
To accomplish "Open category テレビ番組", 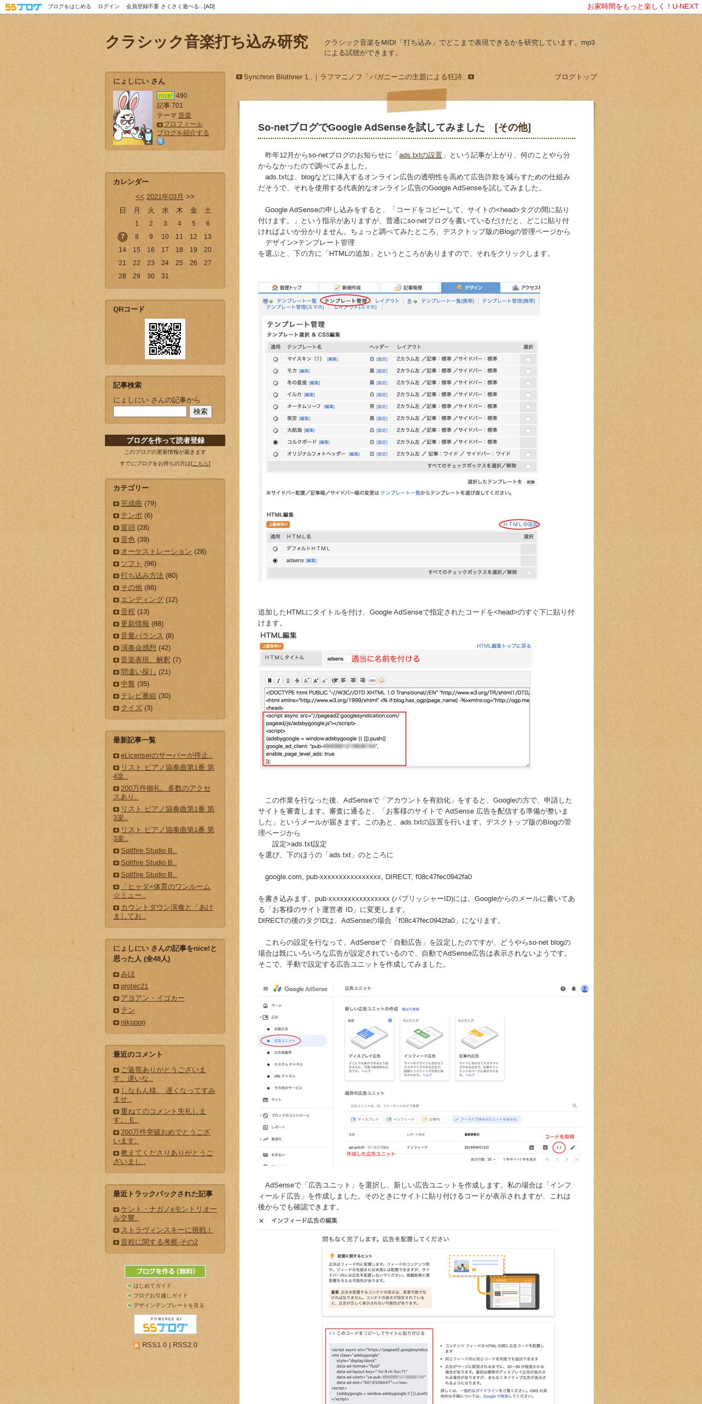I will pyautogui.click(x=138, y=696).
